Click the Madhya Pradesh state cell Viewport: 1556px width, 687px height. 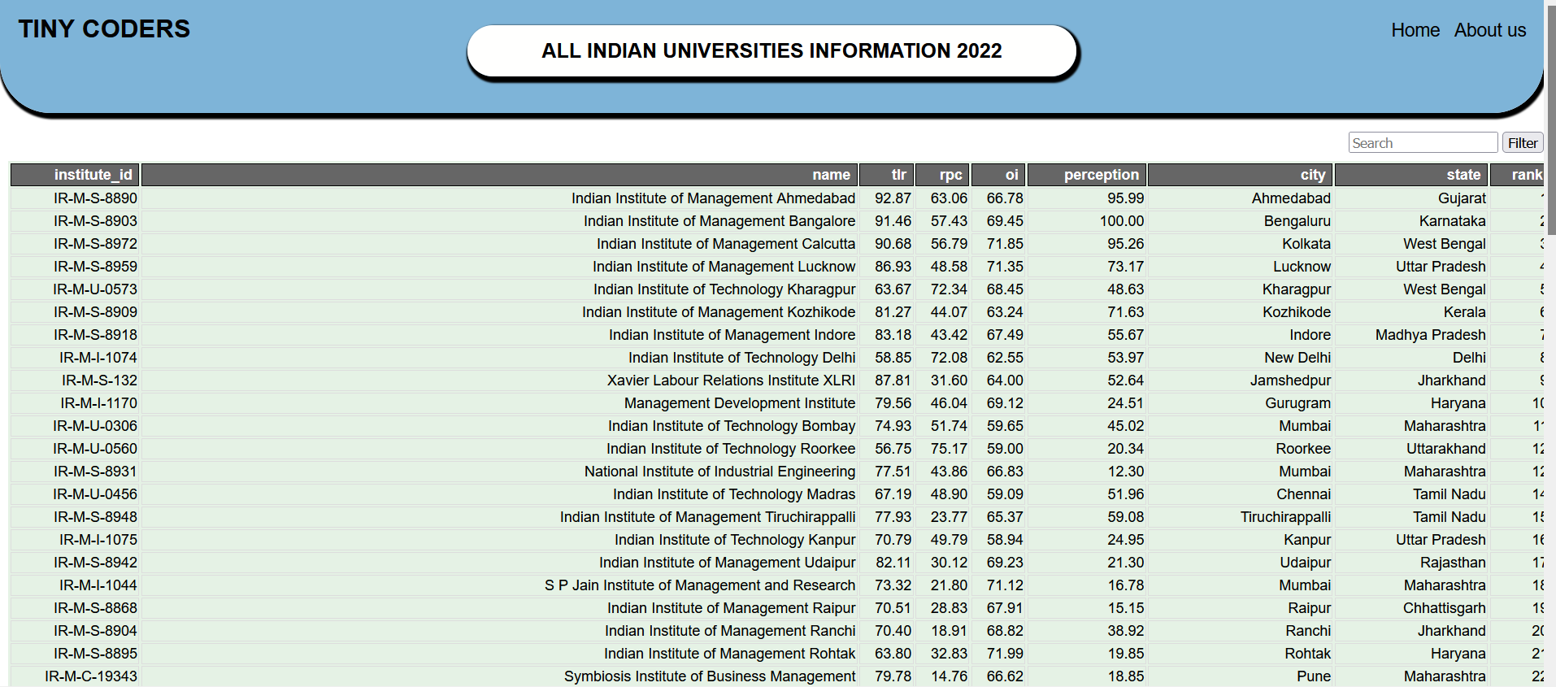click(x=1411, y=335)
